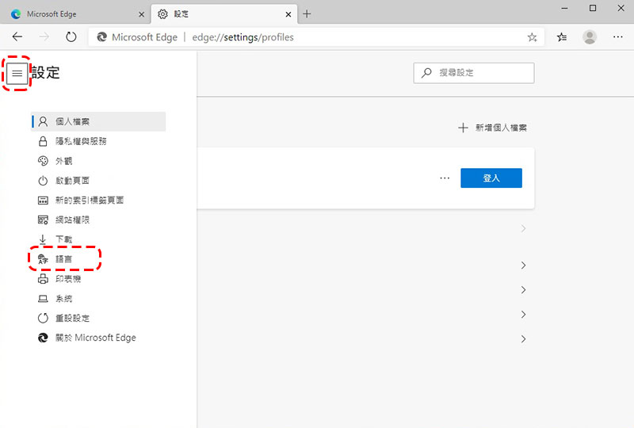Open the Edge settings and more menu
The image size is (634, 428).
[x=617, y=37]
